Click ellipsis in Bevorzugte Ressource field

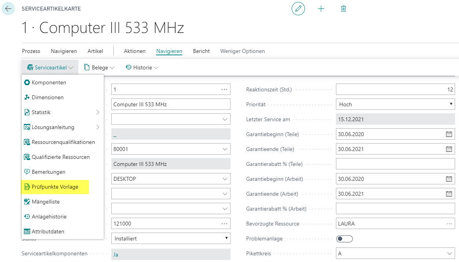pyautogui.click(x=449, y=224)
